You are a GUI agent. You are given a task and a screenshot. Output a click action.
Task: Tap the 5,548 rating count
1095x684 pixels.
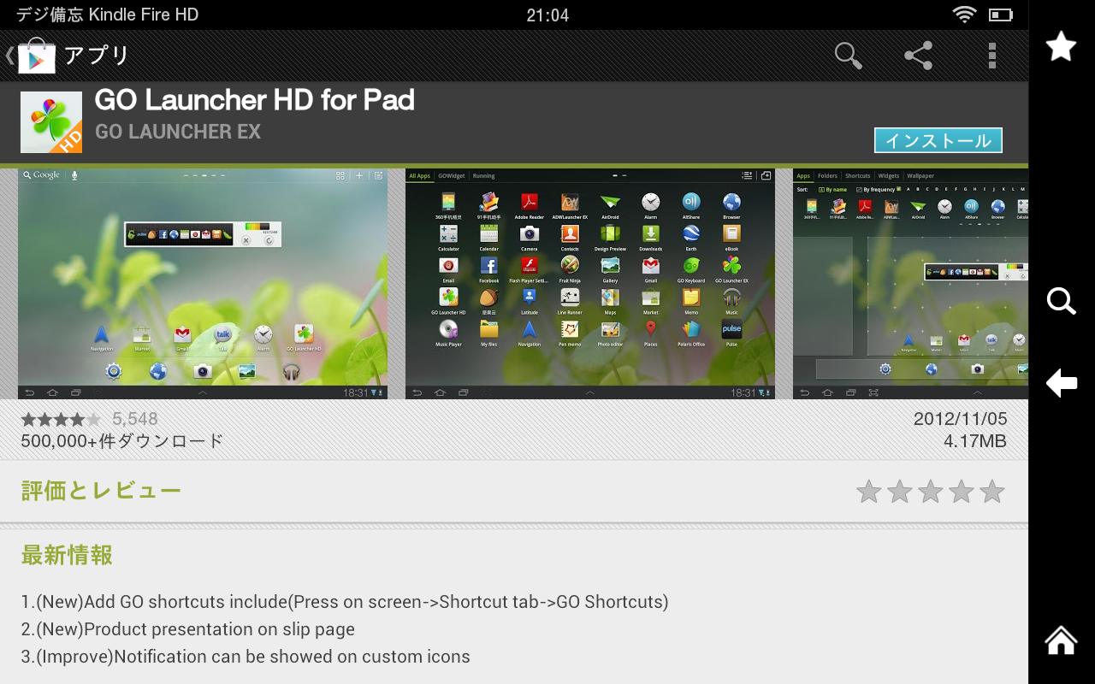(135, 419)
